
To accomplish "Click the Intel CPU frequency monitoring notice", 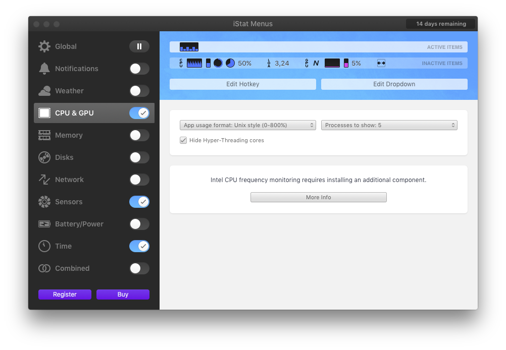I will pyautogui.click(x=318, y=180).
